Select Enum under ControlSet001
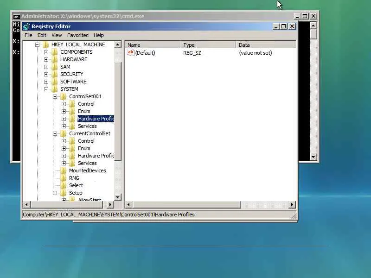This screenshot has height=278, width=371. (x=84, y=111)
